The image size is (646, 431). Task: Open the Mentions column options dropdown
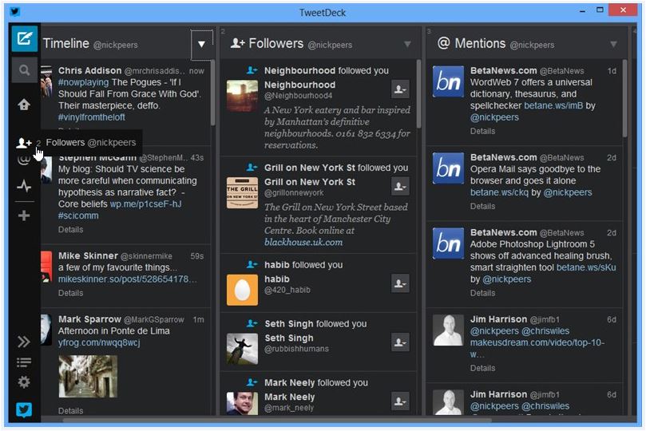[x=613, y=44]
